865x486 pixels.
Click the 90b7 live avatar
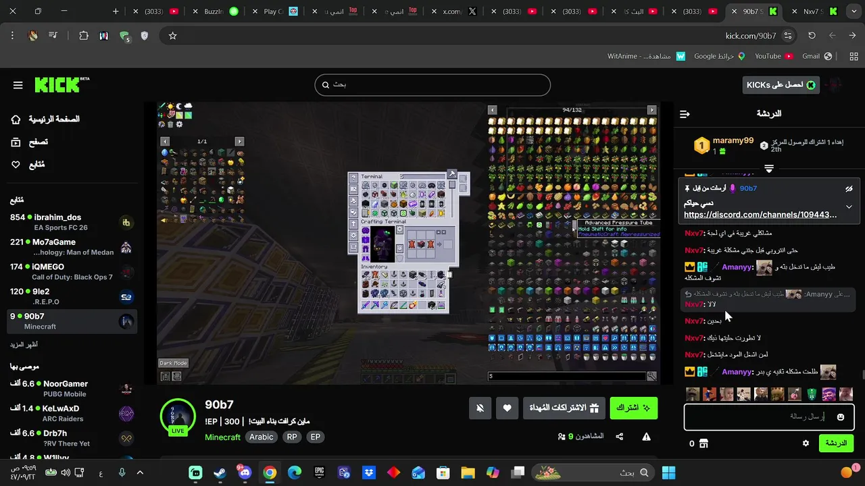coord(178,417)
